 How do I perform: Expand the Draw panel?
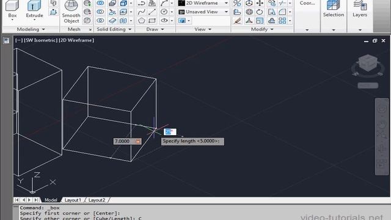point(155,29)
